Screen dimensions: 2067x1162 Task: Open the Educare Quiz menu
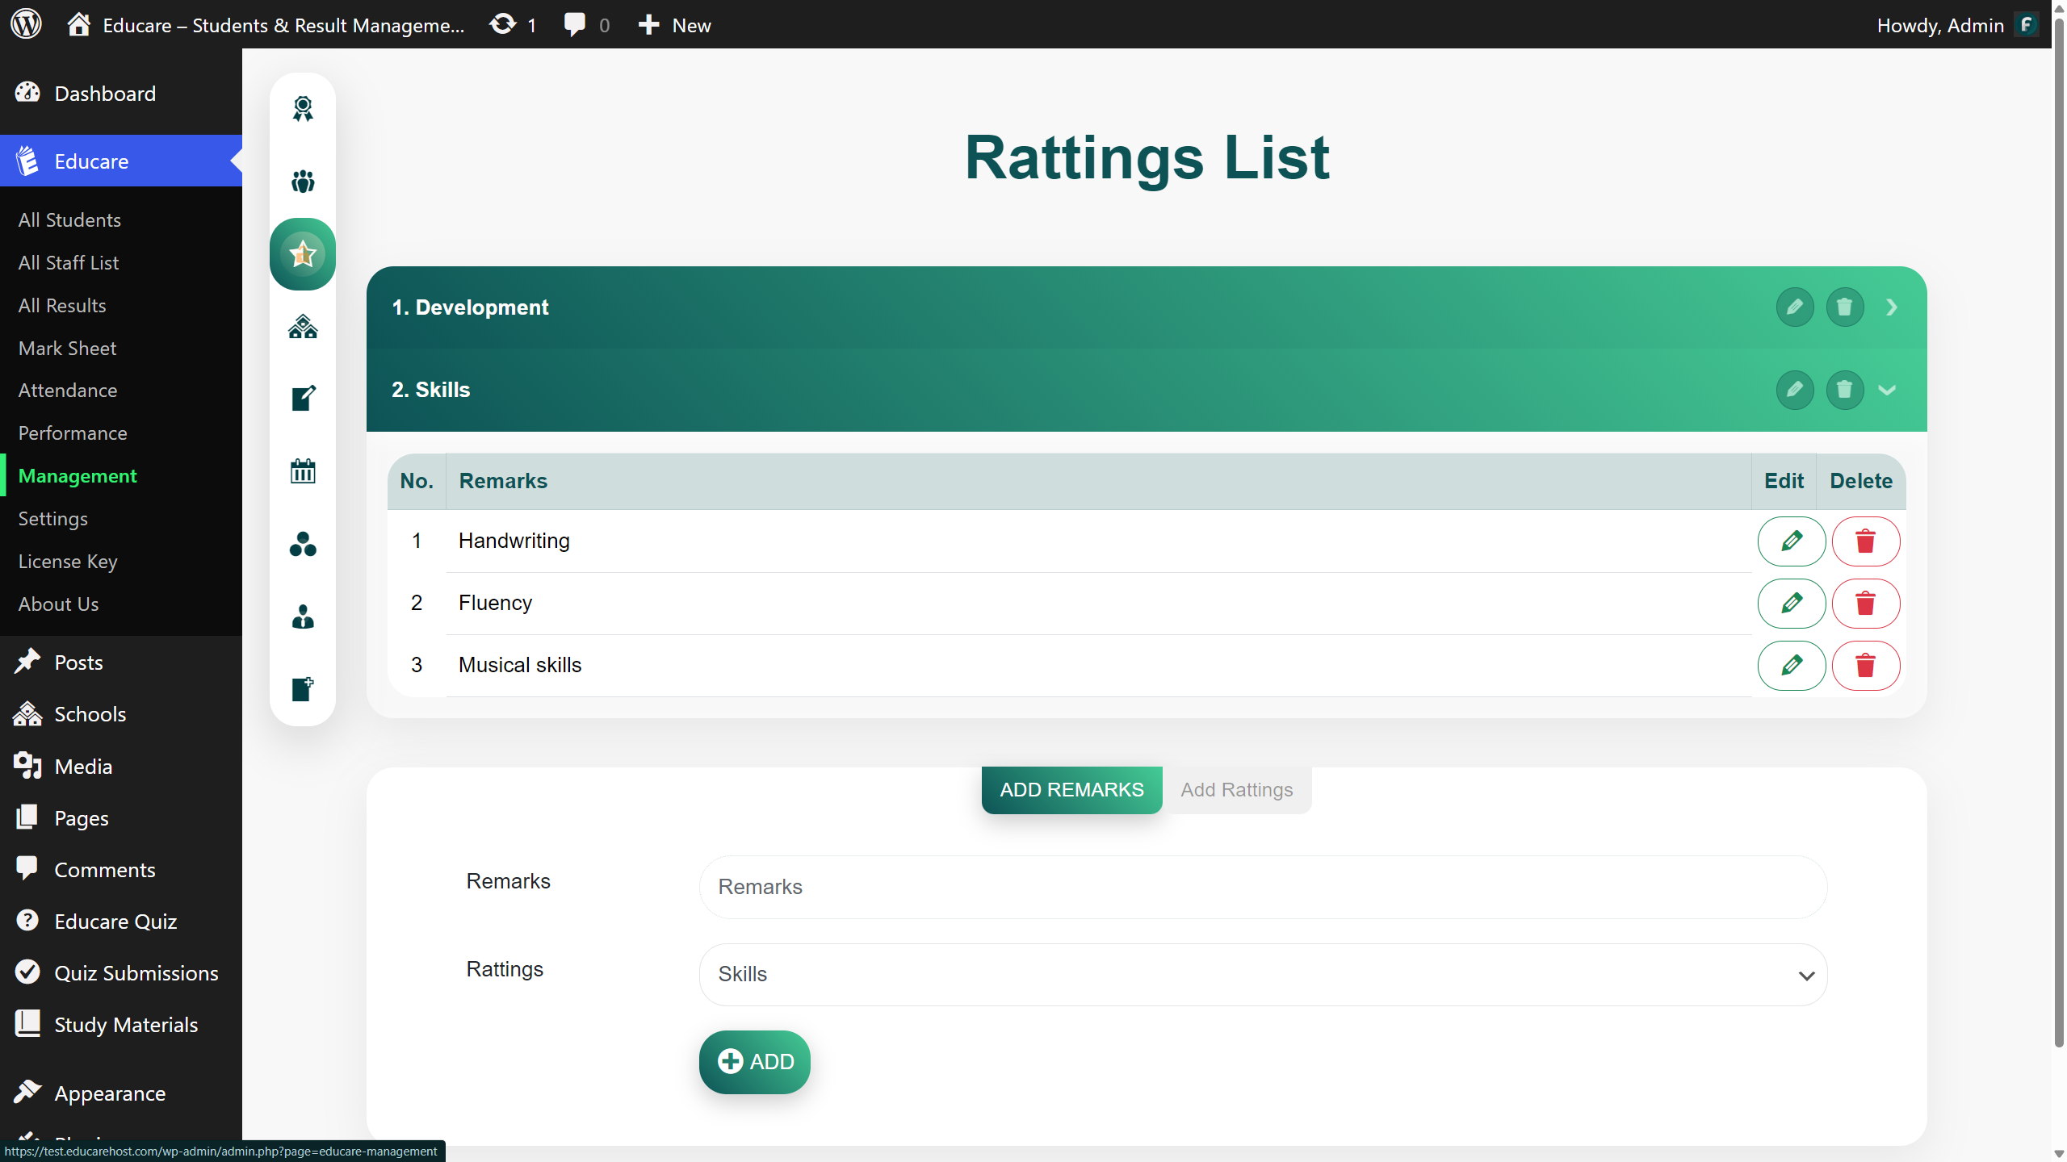[x=115, y=922]
